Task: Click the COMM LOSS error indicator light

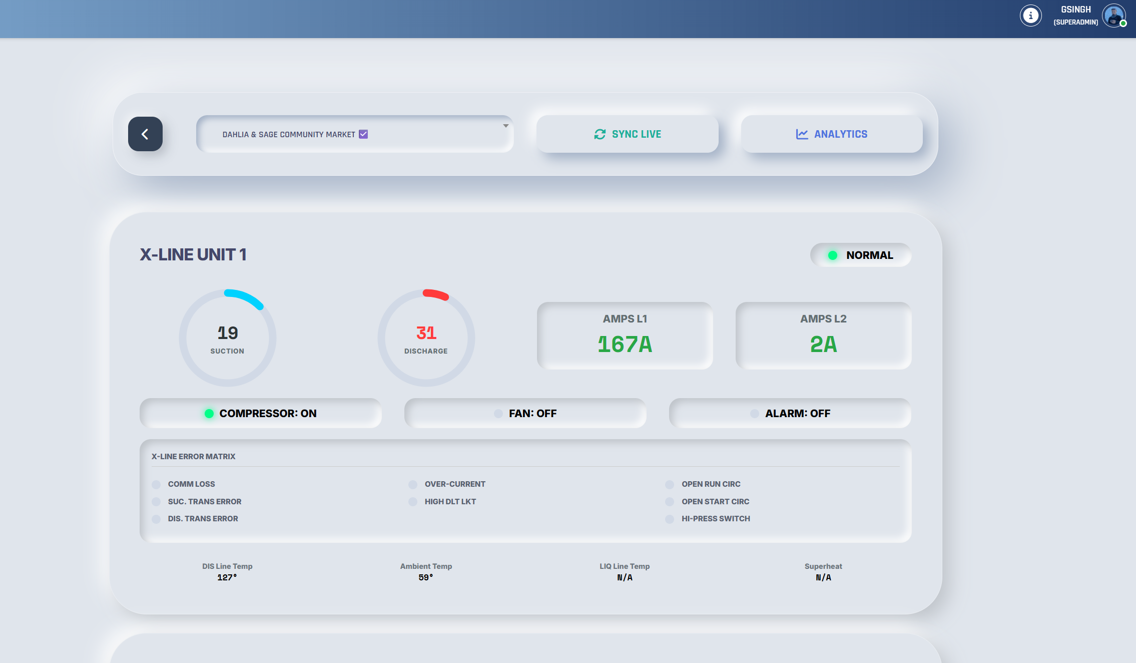Action: [156, 484]
